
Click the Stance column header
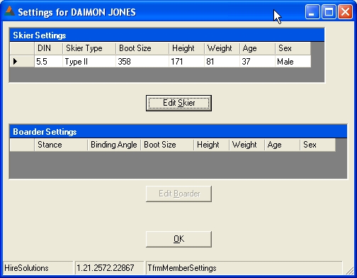61,145
